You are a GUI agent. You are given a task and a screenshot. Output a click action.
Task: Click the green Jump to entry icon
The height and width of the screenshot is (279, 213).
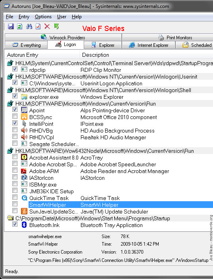click(x=57, y=27)
